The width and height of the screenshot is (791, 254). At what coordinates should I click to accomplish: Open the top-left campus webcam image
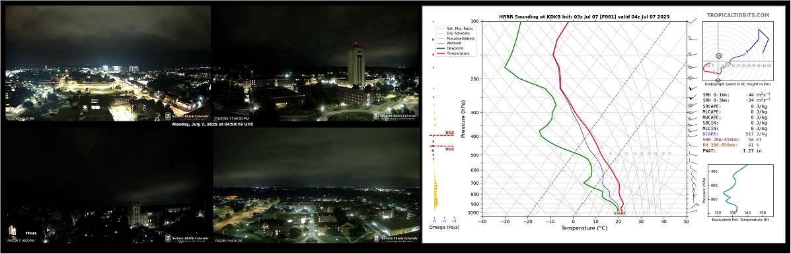pyautogui.click(x=108, y=63)
